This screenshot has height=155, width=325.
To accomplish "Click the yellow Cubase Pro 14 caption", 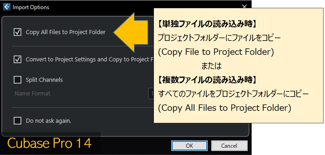I will (50, 143).
